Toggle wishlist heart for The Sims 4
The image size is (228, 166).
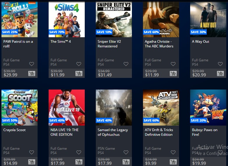79,64
